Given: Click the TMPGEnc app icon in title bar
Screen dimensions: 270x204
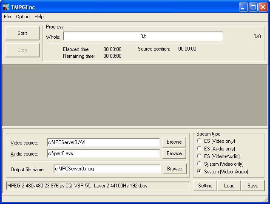Looking at the screenshot, I should pyautogui.click(x=6, y=7).
